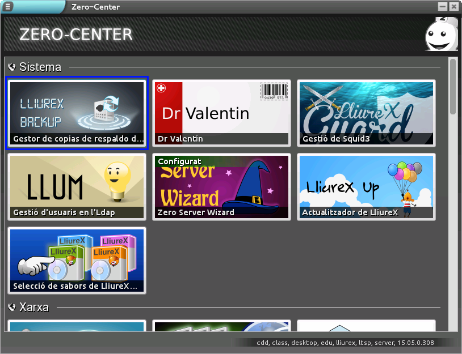
Task: Start the Zero Server Wizard
Action: tap(222, 186)
